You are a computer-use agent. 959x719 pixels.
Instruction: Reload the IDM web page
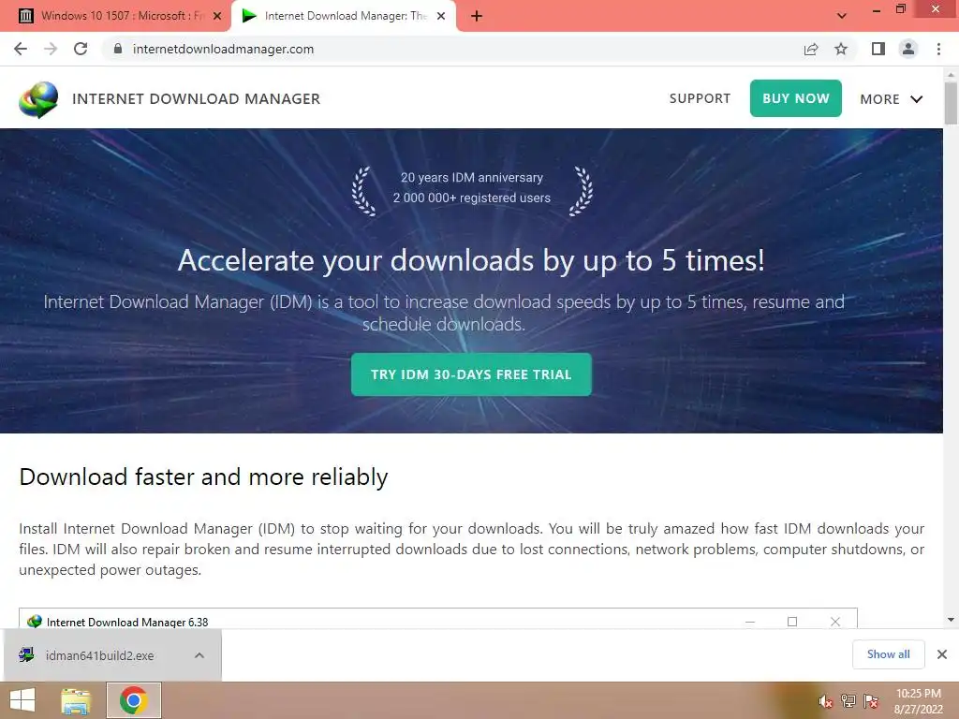[81, 49]
